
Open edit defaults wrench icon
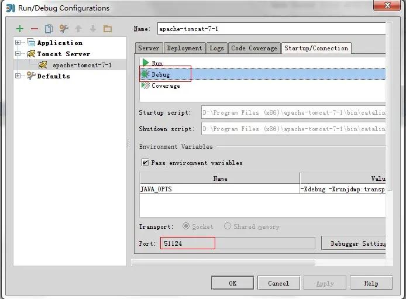click(64, 29)
